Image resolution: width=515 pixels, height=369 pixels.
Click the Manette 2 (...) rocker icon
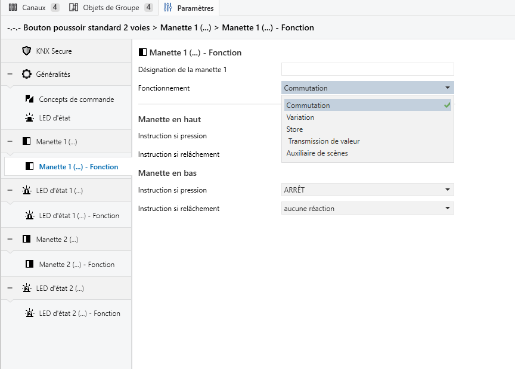pyautogui.click(x=26, y=240)
